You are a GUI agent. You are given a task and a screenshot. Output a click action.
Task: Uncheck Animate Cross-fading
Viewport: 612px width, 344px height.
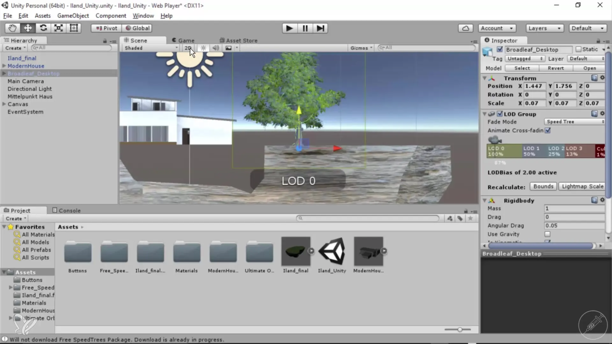(x=548, y=131)
